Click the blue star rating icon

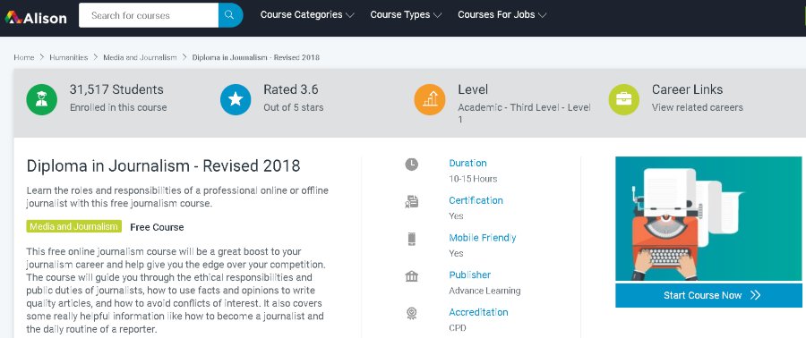(236, 99)
